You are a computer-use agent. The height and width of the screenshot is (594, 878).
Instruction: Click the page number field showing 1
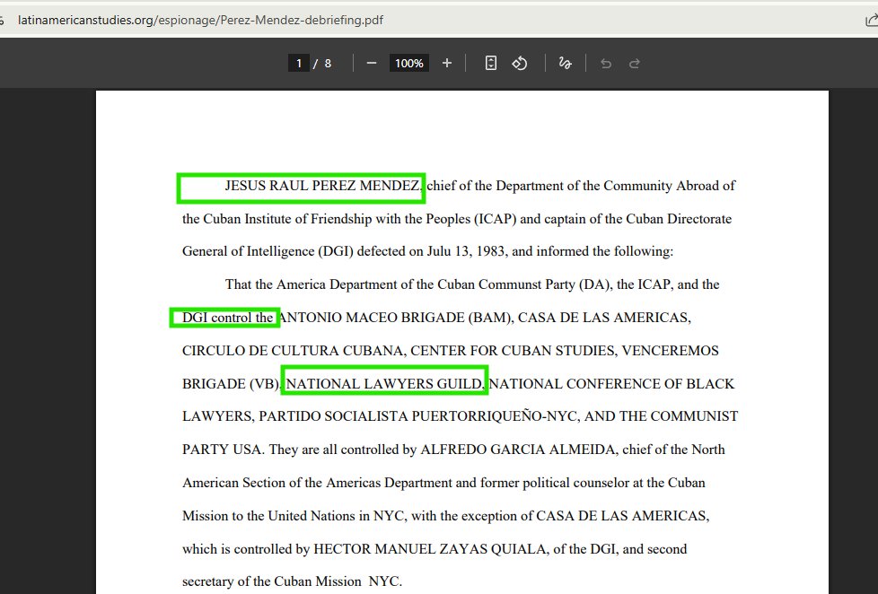299,64
